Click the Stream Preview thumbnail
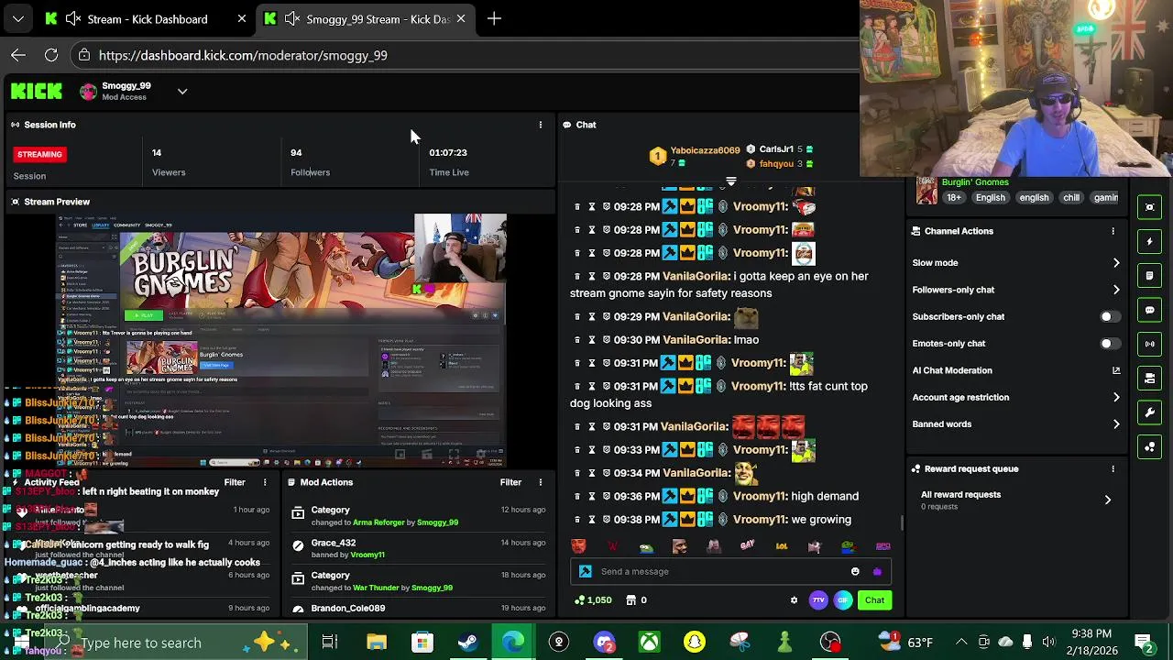 click(x=281, y=341)
